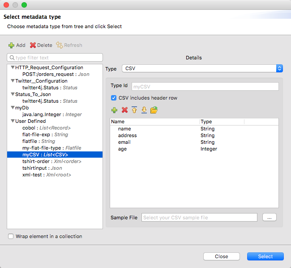This screenshot has height=268, width=291.
Task: Click the Refresh icon in the toolbar
Action: 60,45
